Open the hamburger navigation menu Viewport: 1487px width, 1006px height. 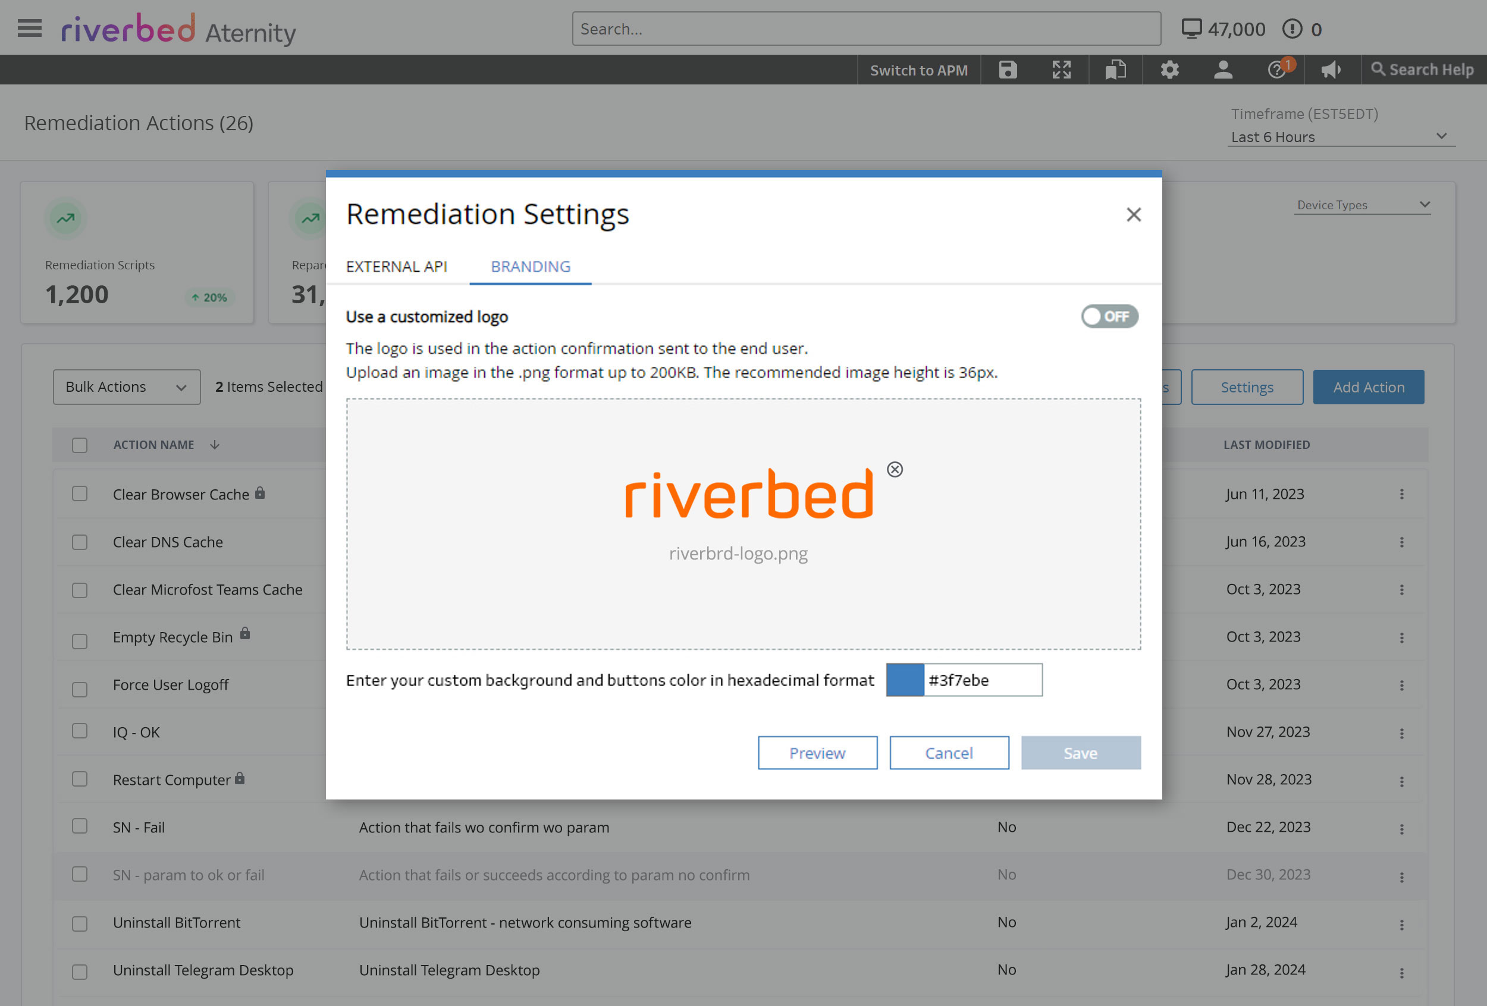point(29,28)
